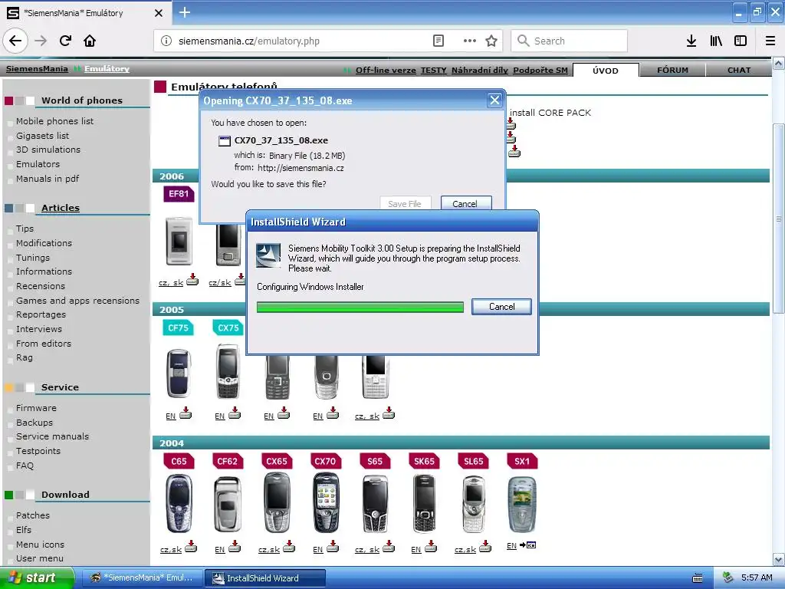
Task: Download the CF62 emulator via its download icon
Action: (x=235, y=547)
